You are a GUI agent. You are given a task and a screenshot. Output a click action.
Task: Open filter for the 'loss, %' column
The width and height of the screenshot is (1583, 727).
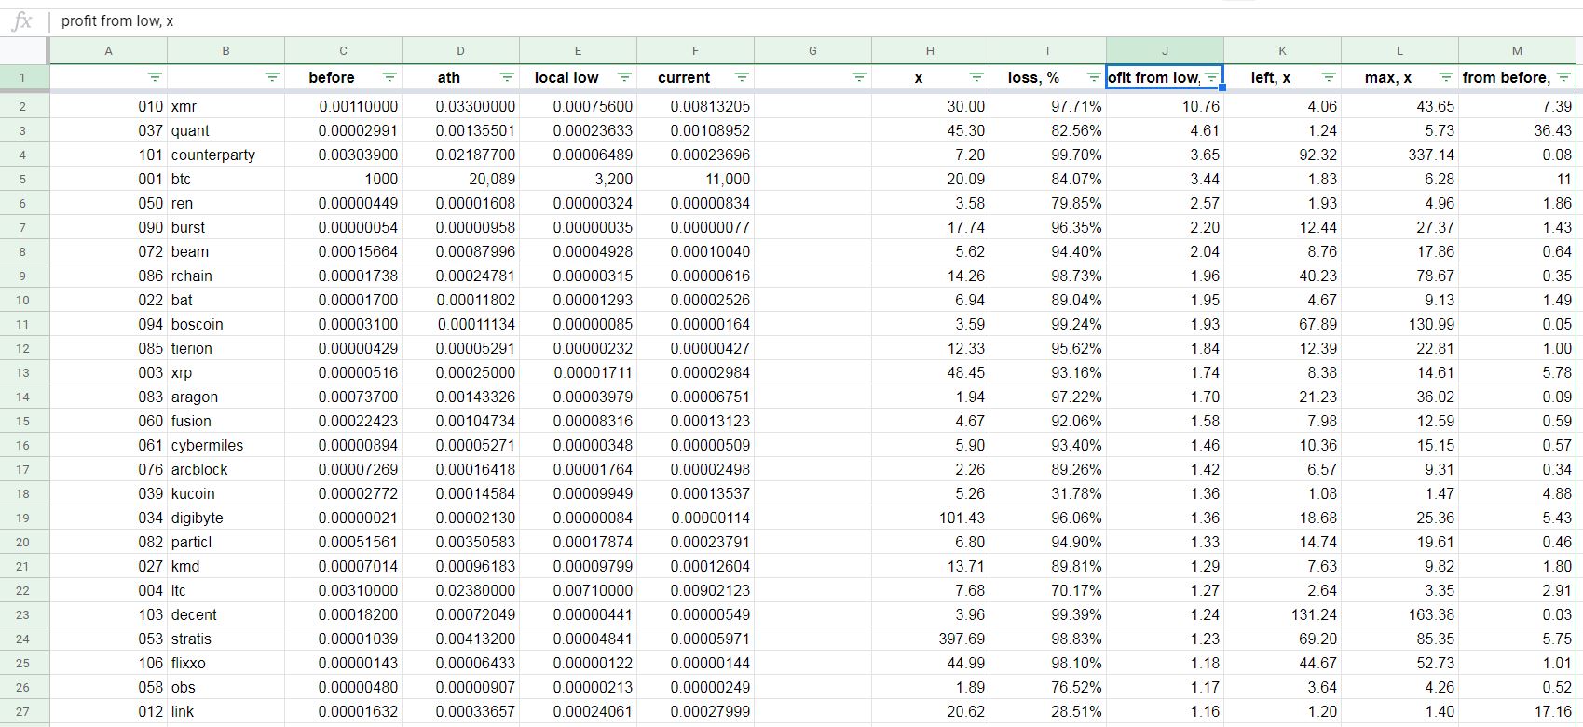click(x=1094, y=77)
